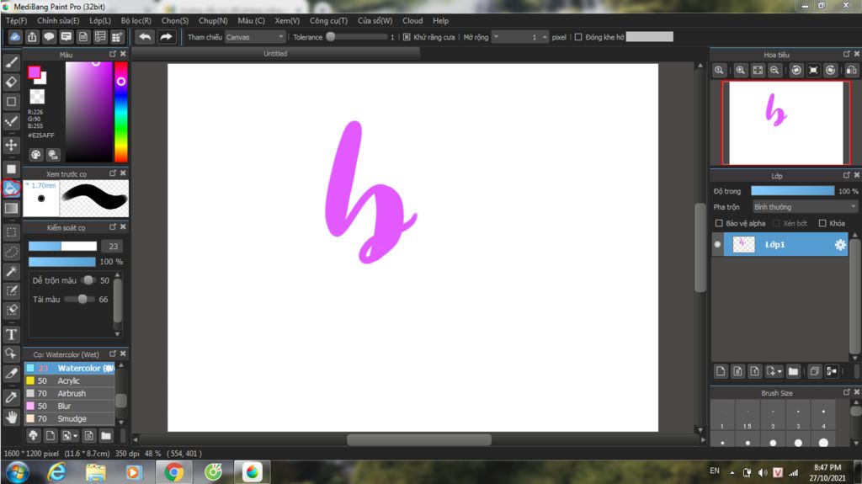Open the color palette icon
Screen dimensions: 862x484
coord(35,155)
